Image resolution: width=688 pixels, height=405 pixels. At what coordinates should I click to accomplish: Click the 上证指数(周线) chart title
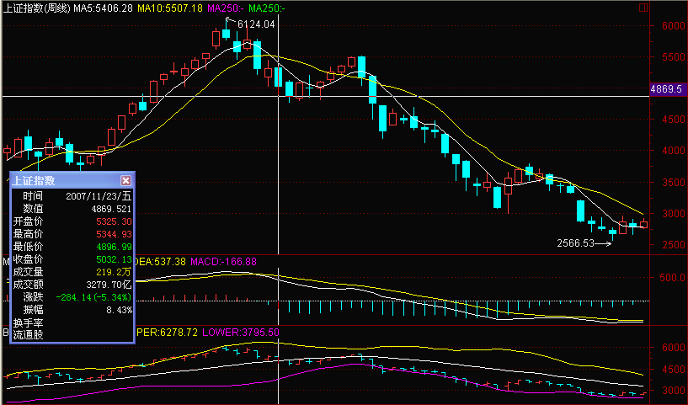[x=35, y=8]
